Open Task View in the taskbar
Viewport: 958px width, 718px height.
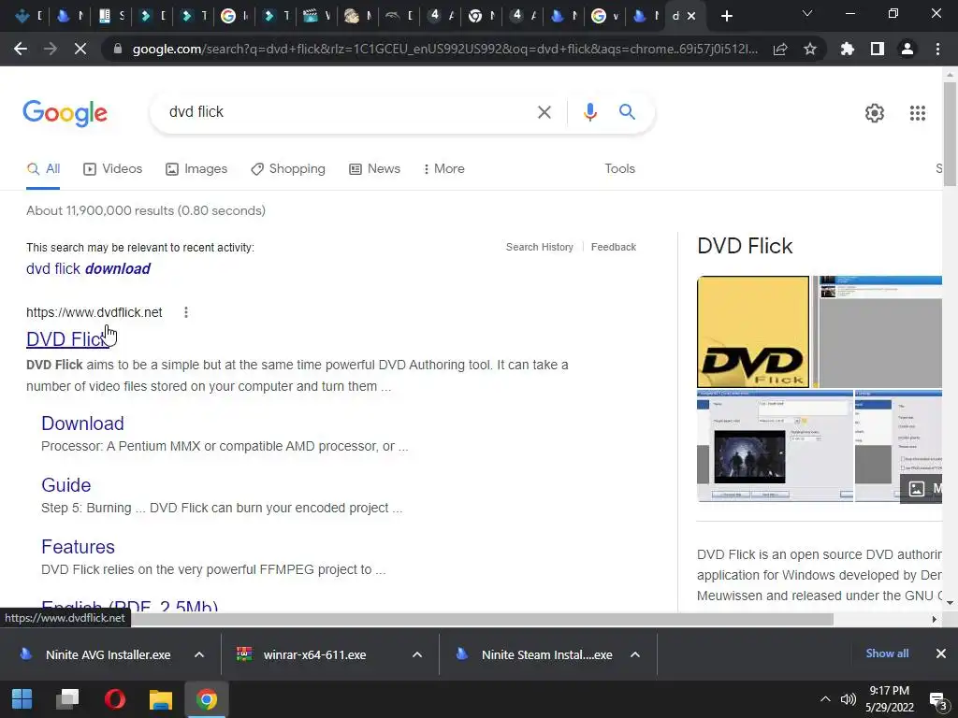click(67, 699)
